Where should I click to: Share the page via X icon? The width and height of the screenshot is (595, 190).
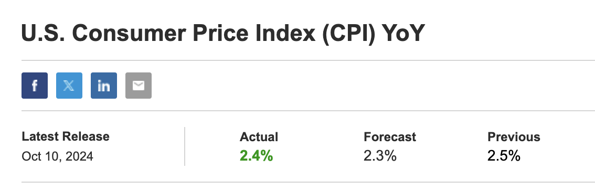click(69, 86)
